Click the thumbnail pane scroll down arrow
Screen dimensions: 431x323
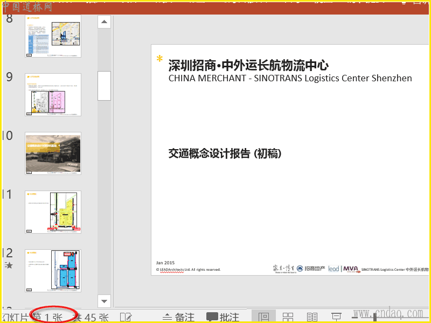tap(104, 301)
